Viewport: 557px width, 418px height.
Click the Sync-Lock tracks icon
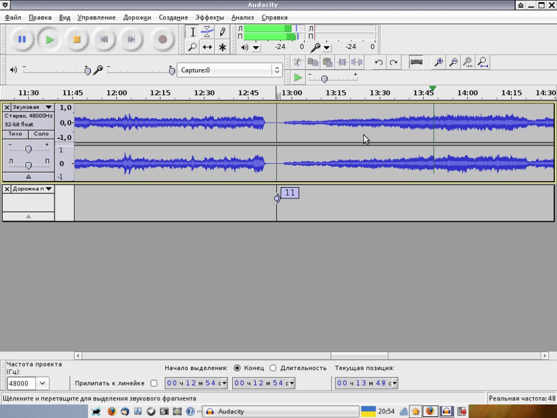pos(416,62)
